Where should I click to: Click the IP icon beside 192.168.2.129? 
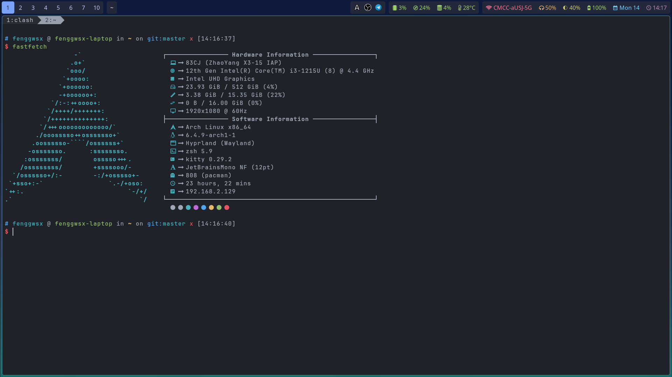click(173, 192)
